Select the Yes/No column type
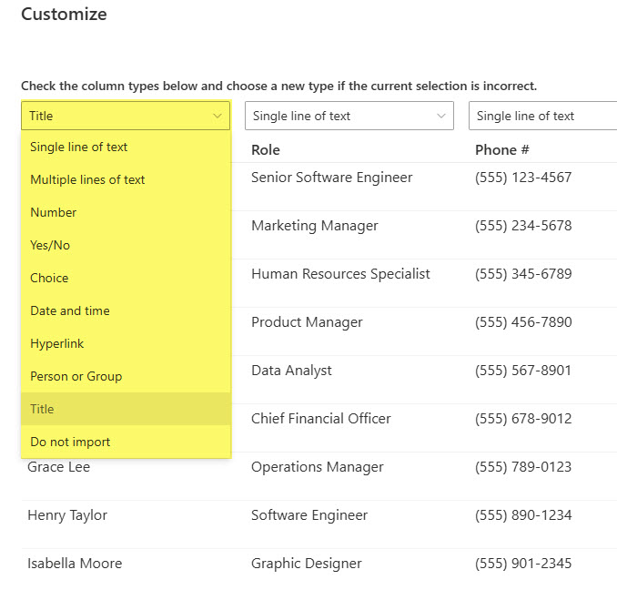 coord(50,245)
